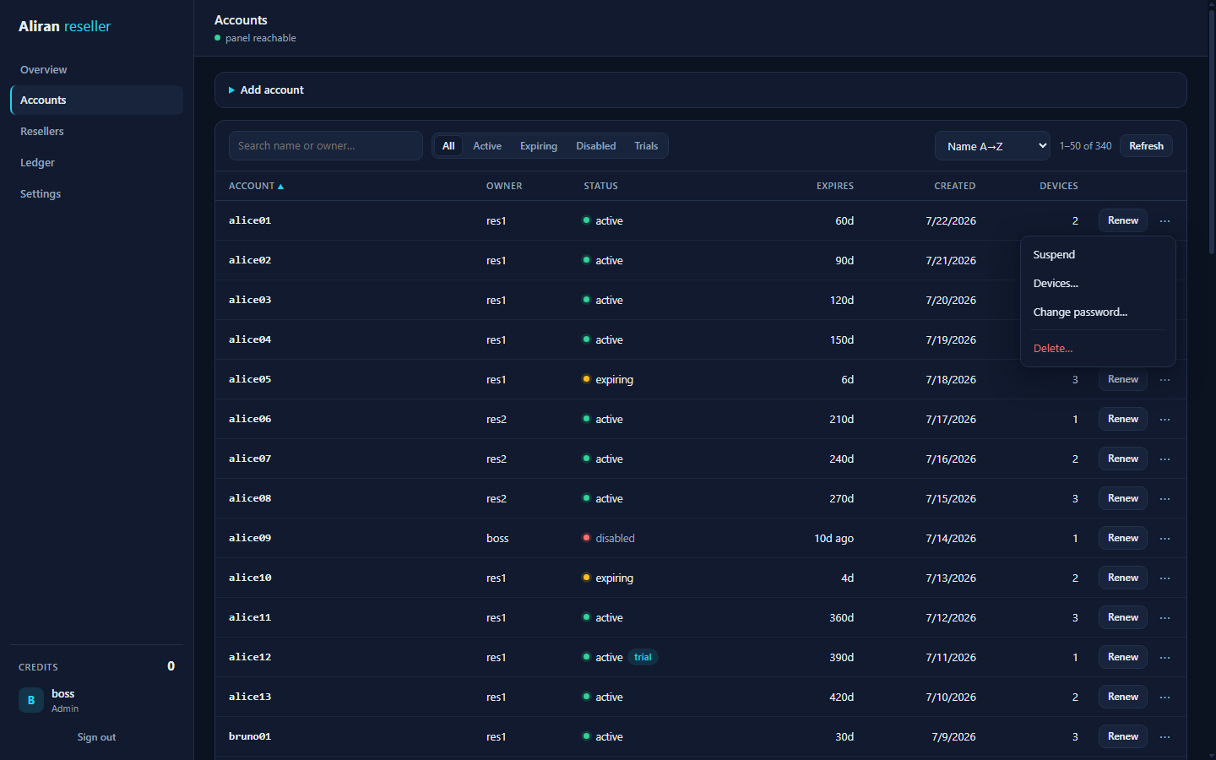Filter accounts by Trials
The height and width of the screenshot is (760, 1216).
point(646,146)
